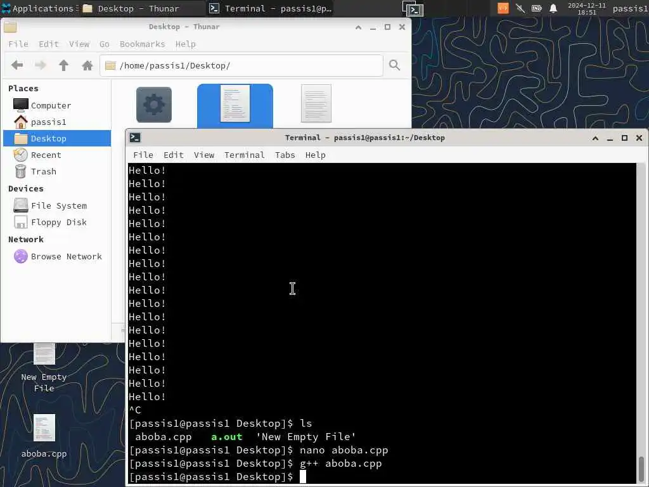Open Terminal Edit menu
Image resolution: width=649 pixels, height=487 pixels.
(174, 155)
